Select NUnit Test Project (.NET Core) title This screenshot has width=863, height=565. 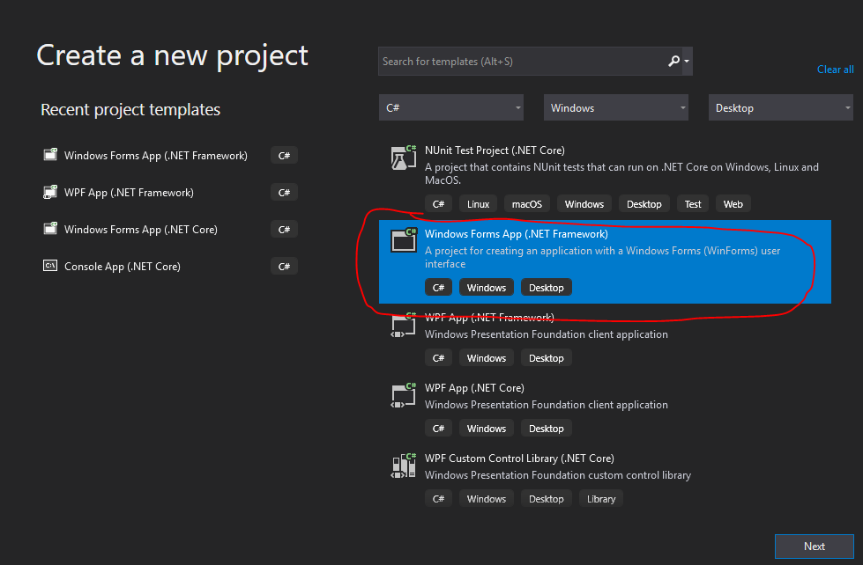[495, 150]
